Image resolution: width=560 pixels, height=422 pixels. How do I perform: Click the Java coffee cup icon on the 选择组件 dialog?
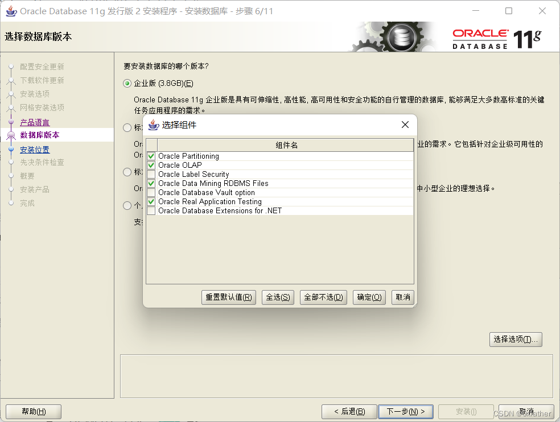153,125
